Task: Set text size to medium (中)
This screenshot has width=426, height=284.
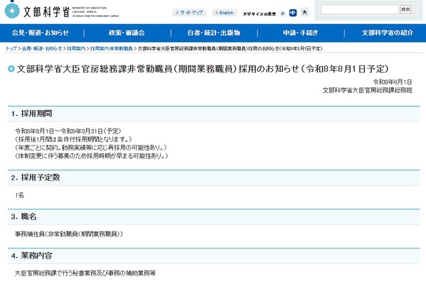Action: click(x=293, y=13)
